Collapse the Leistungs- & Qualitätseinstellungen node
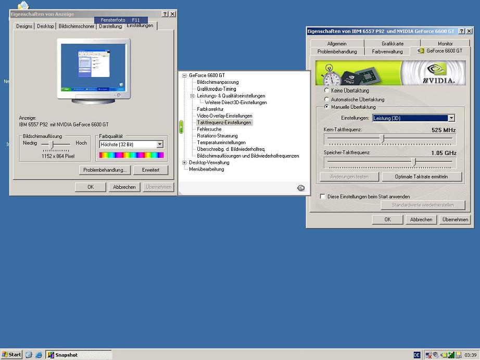The height and width of the screenshot is (360, 480). click(x=192, y=96)
